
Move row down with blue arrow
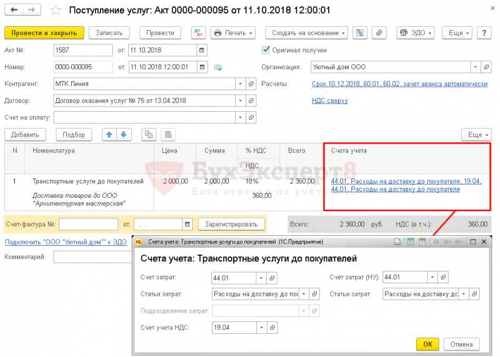coord(124,134)
